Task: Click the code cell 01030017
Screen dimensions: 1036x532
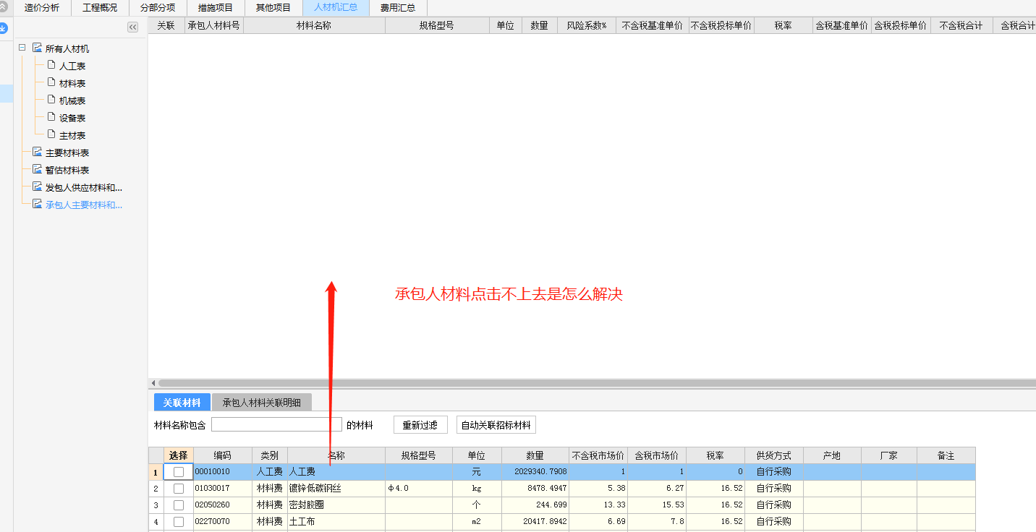Action: point(223,489)
